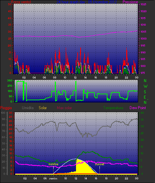Viewport: 155px width, 183px height.
Task: Click the '-5' temperature axis value
Action: [142, 174]
